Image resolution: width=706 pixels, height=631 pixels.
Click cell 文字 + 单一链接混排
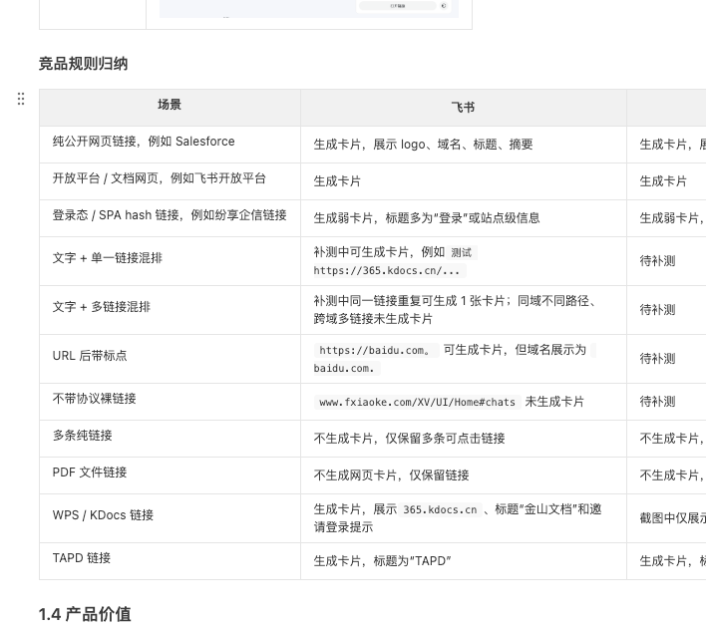170,261
